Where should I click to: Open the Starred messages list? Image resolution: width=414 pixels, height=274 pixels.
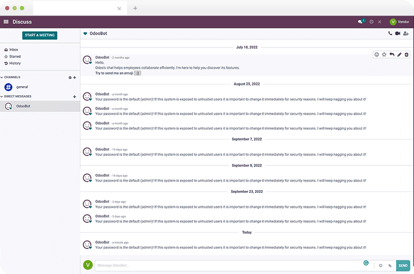tap(15, 56)
